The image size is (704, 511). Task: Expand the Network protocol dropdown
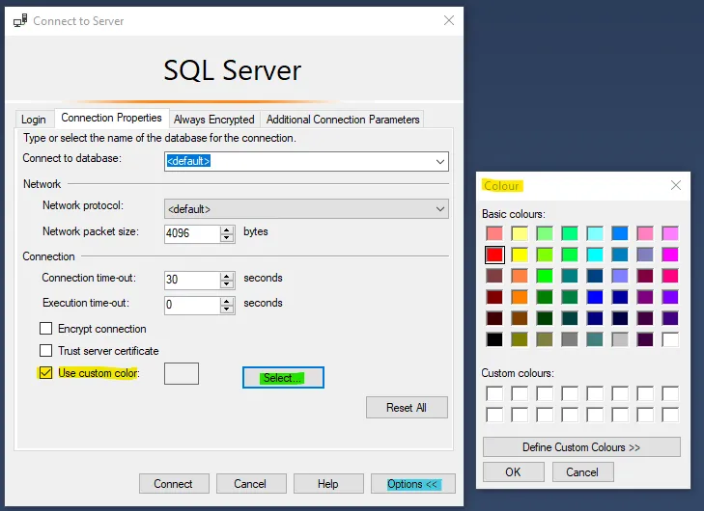click(440, 209)
